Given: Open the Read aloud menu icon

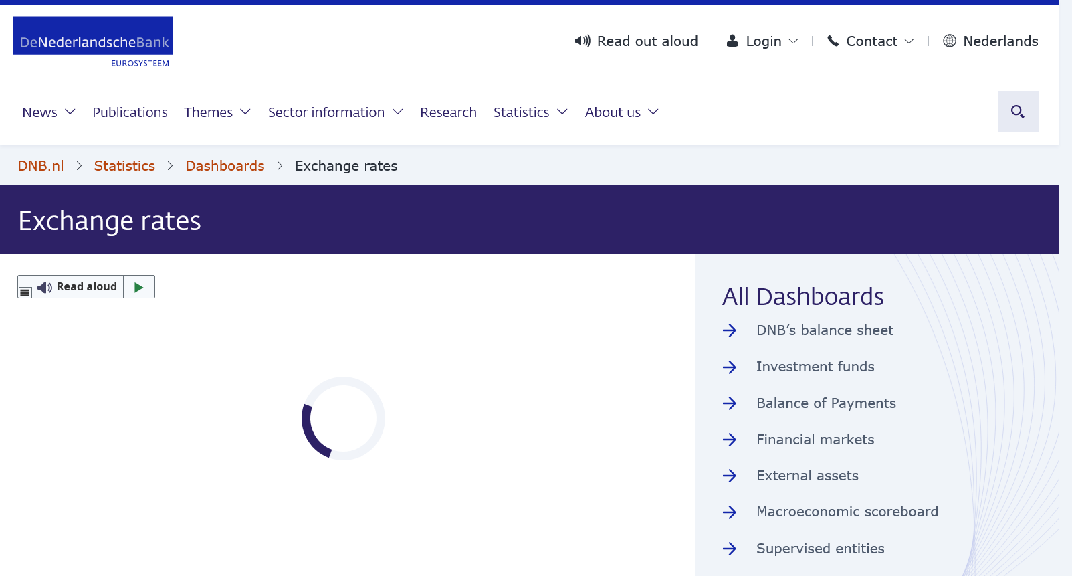Looking at the screenshot, I should coord(25,292).
